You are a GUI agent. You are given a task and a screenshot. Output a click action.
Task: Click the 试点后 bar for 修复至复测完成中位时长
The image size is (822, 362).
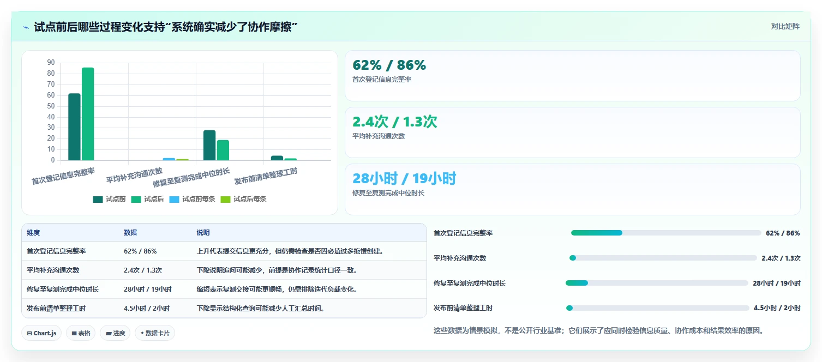pyautogui.click(x=223, y=150)
